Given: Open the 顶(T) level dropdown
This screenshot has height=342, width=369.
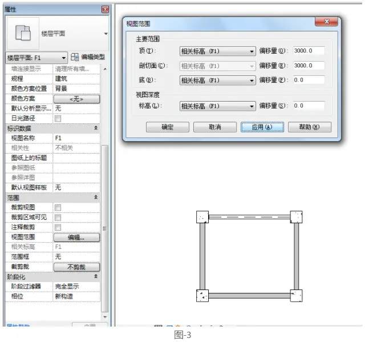Looking at the screenshot, I should 217,51.
